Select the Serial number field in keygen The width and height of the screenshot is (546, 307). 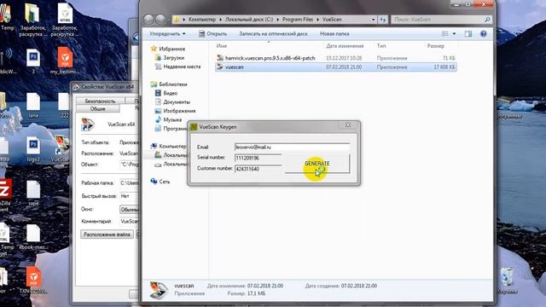[x=258, y=158]
